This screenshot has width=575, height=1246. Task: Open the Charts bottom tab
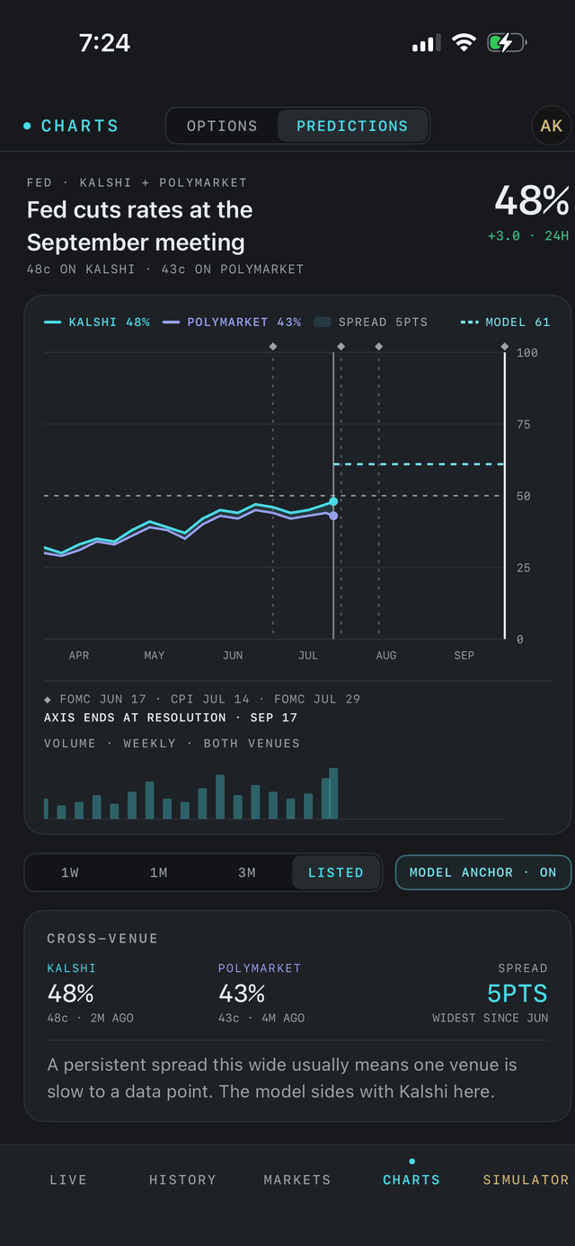click(411, 1175)
